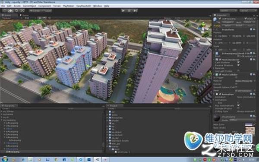The image size is (259, 162).
Task: Click the Pause button in toolbar
Action: tap(129, 10)
